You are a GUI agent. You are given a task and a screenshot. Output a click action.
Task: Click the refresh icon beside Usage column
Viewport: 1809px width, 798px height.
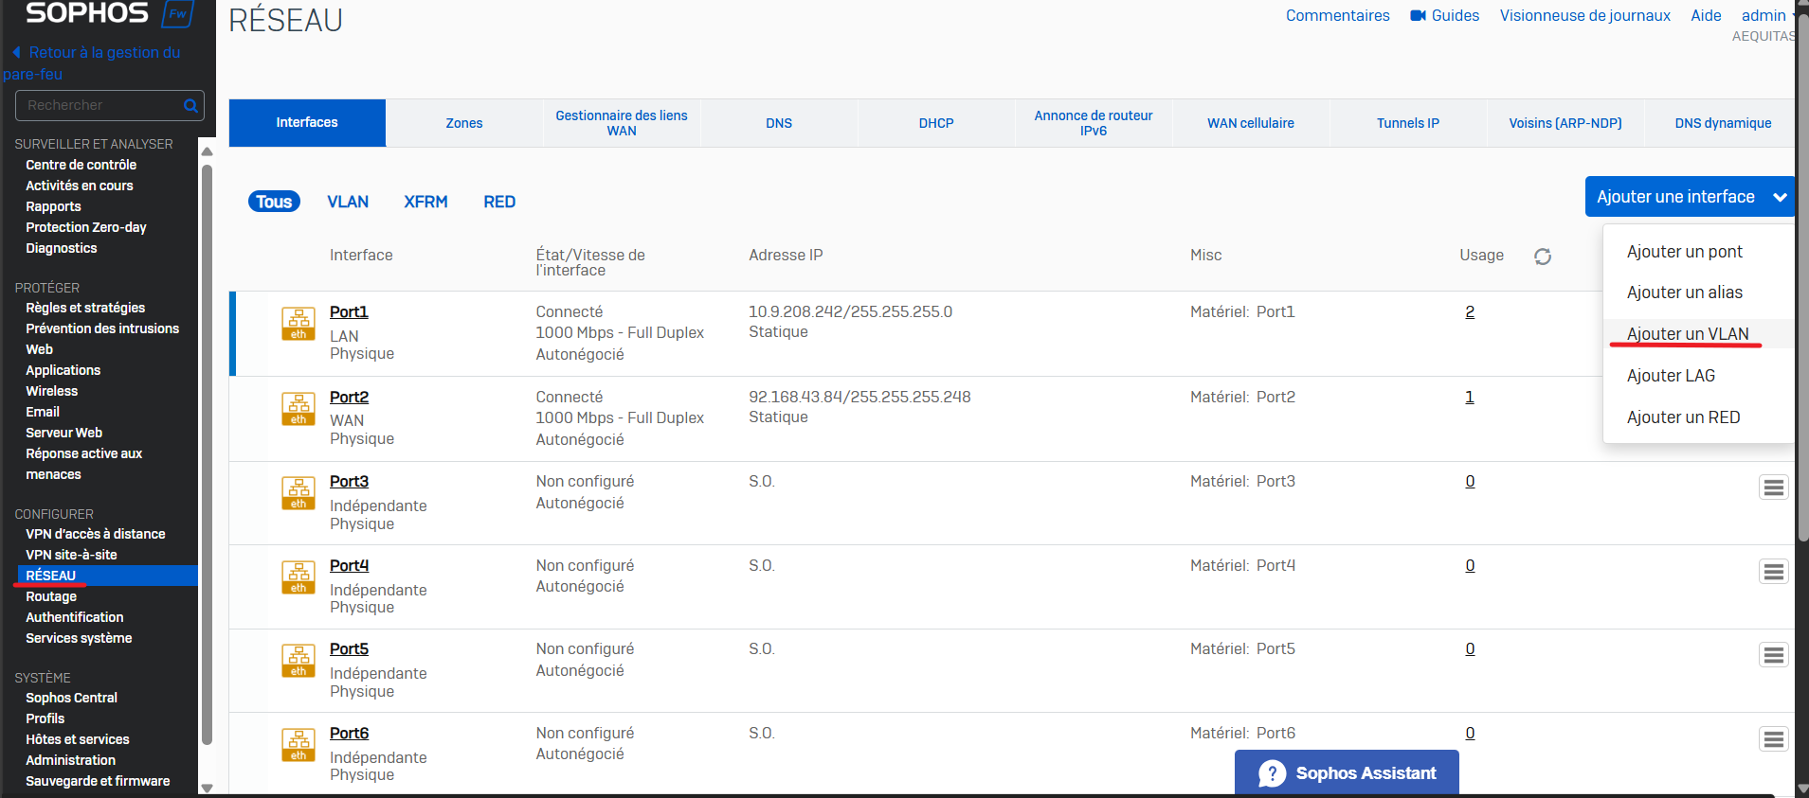pos(1543,257)
